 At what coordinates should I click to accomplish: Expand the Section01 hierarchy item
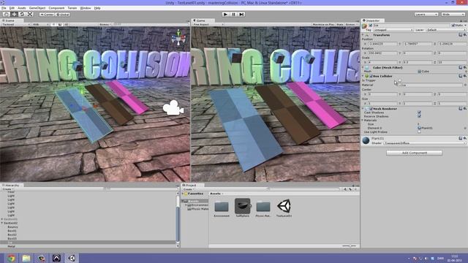[x=2, y=219]
